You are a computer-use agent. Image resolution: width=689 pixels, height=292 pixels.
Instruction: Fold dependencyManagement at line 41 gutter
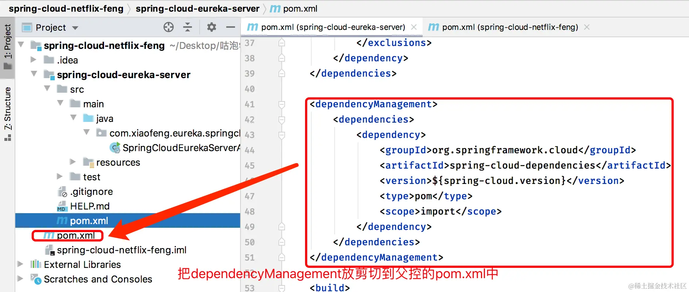(281, 104)
